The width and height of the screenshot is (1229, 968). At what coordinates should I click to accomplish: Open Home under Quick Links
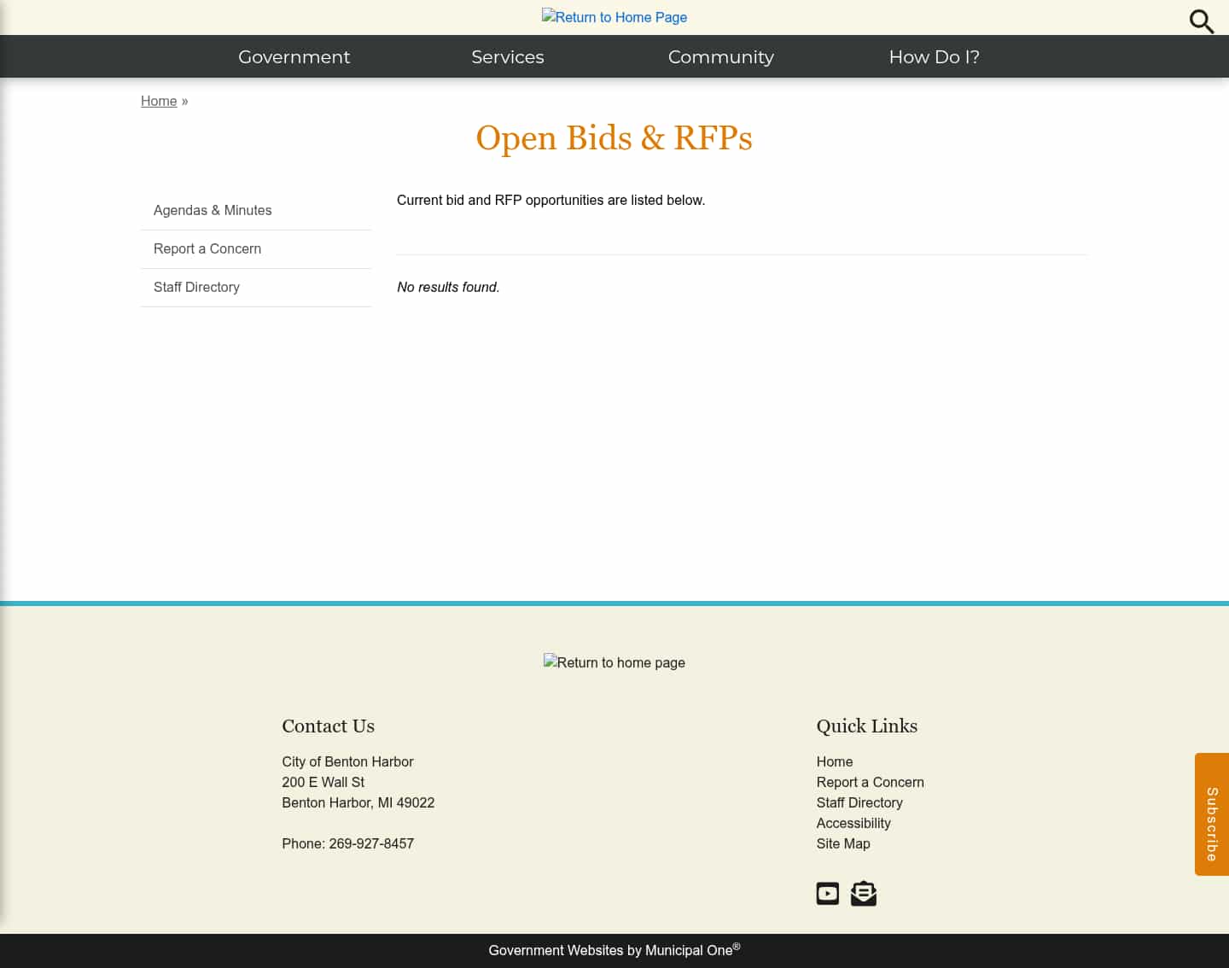(834, 761)
